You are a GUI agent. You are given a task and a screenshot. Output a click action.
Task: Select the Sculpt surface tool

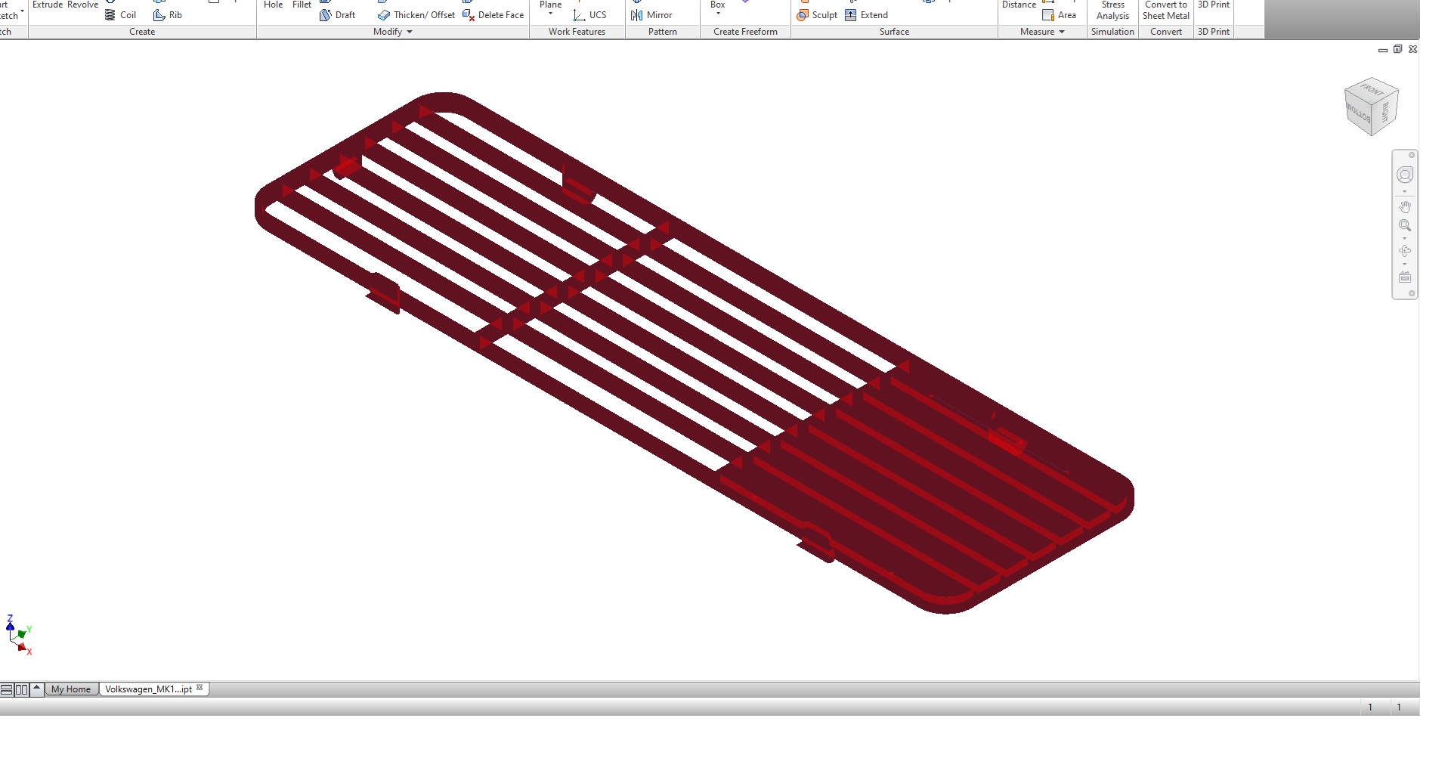coord(817,15)
